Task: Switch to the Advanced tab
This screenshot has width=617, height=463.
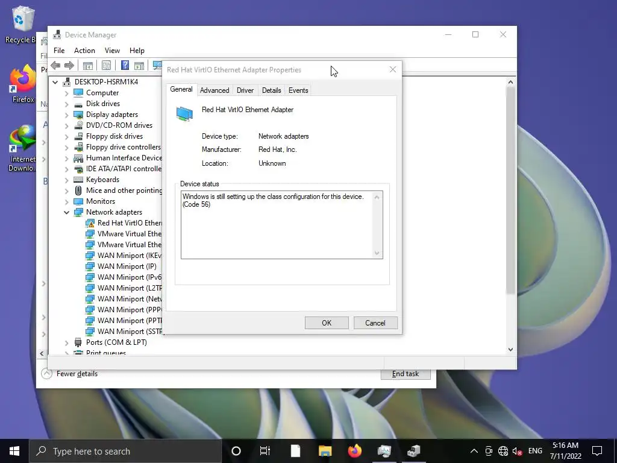Action: [215, 90]
